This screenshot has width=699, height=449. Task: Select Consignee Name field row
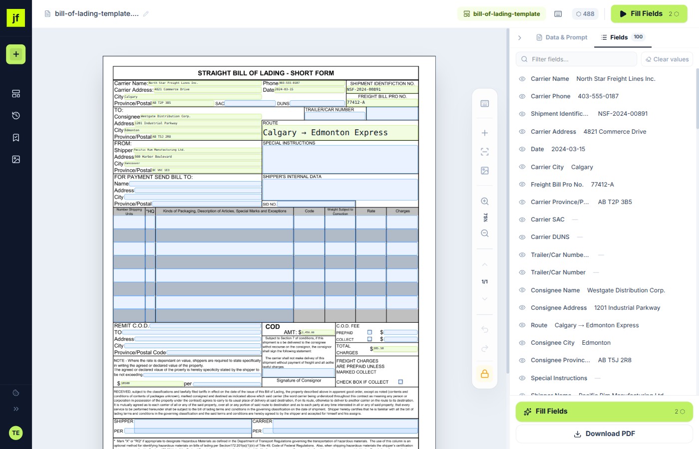(x=604, y=290)
